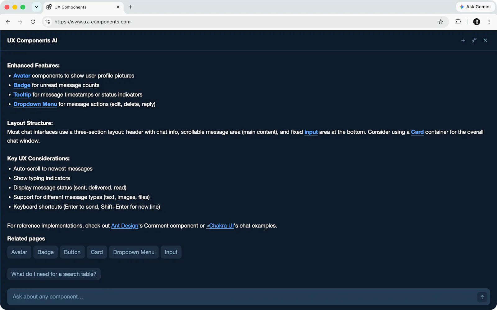This screenshot has width=497, height=310.
Task: Click the UX Components AI panel title
Action: [x=32, y=41]
